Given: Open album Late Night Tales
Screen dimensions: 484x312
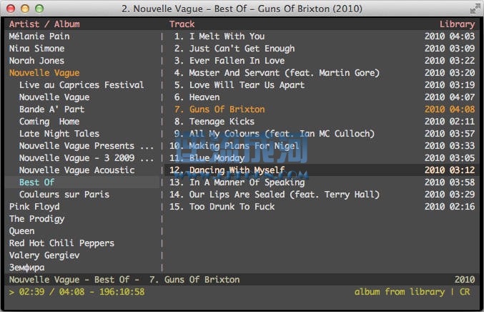Looking at the screenshot, I should tap(59, 134).
